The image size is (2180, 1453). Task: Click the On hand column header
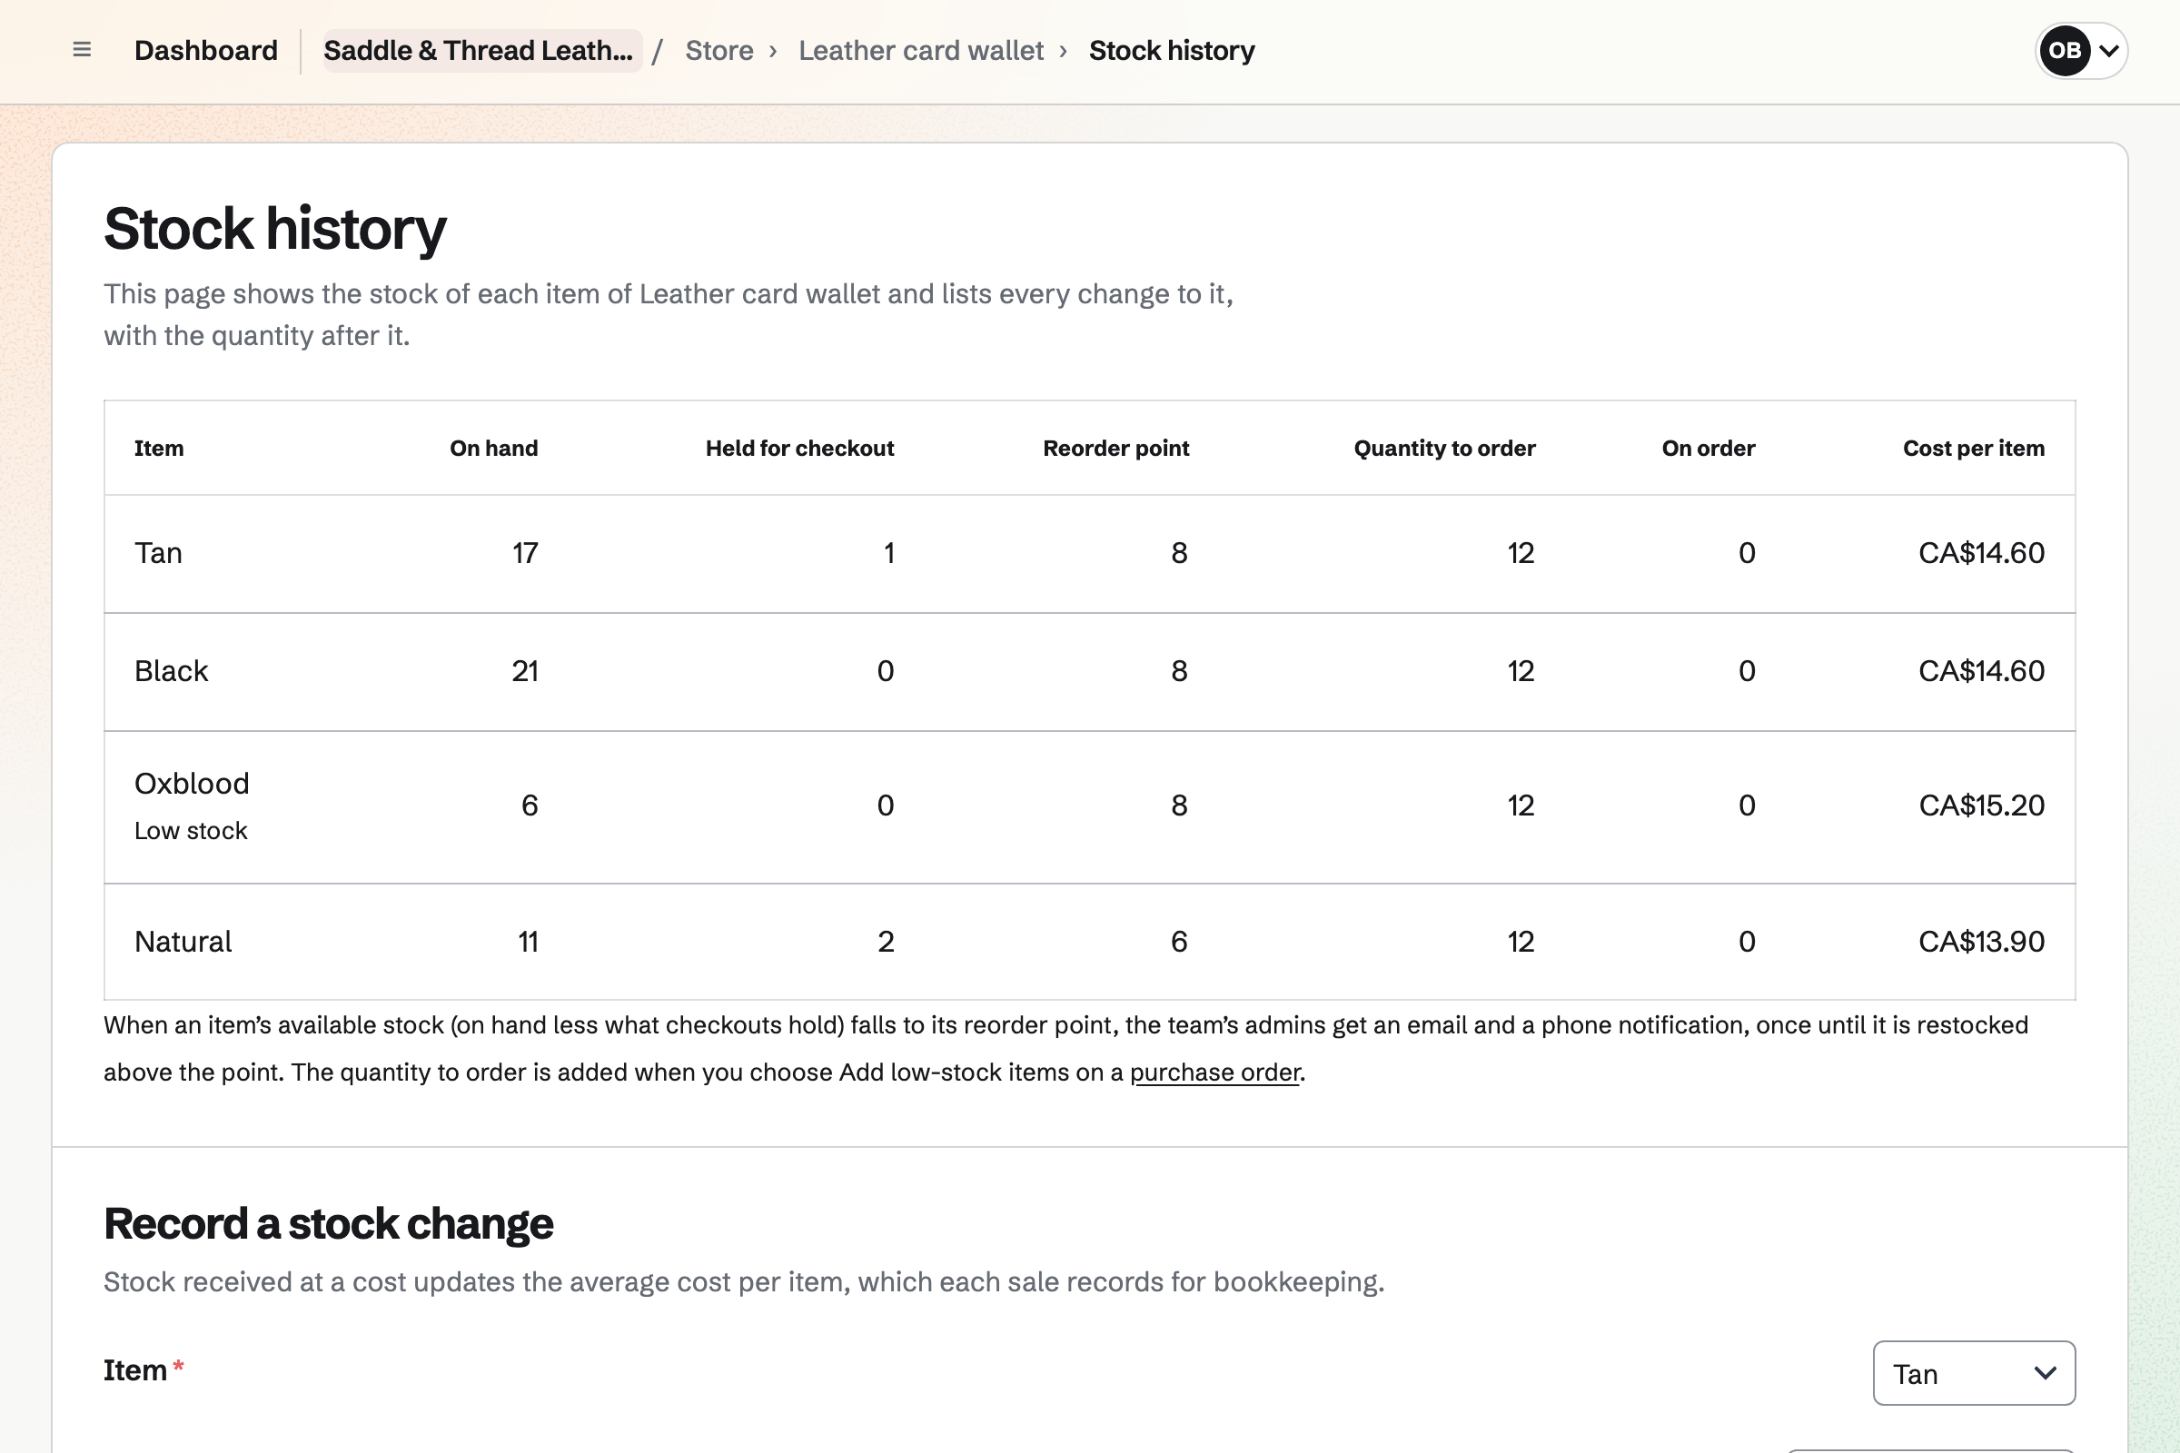493,449
